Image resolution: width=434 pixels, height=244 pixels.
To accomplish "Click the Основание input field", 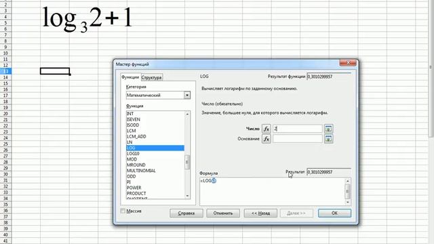I will [x=298, y=139].
